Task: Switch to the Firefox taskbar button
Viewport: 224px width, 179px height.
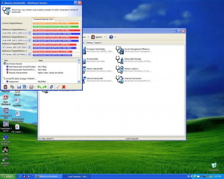Action: tap(49, 177)
